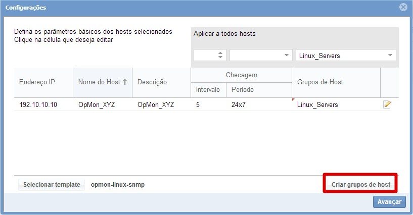This screenshot has width=413, height=215.
Task: Click the Criar grupos de host button
Action: [x=360, y=184]
